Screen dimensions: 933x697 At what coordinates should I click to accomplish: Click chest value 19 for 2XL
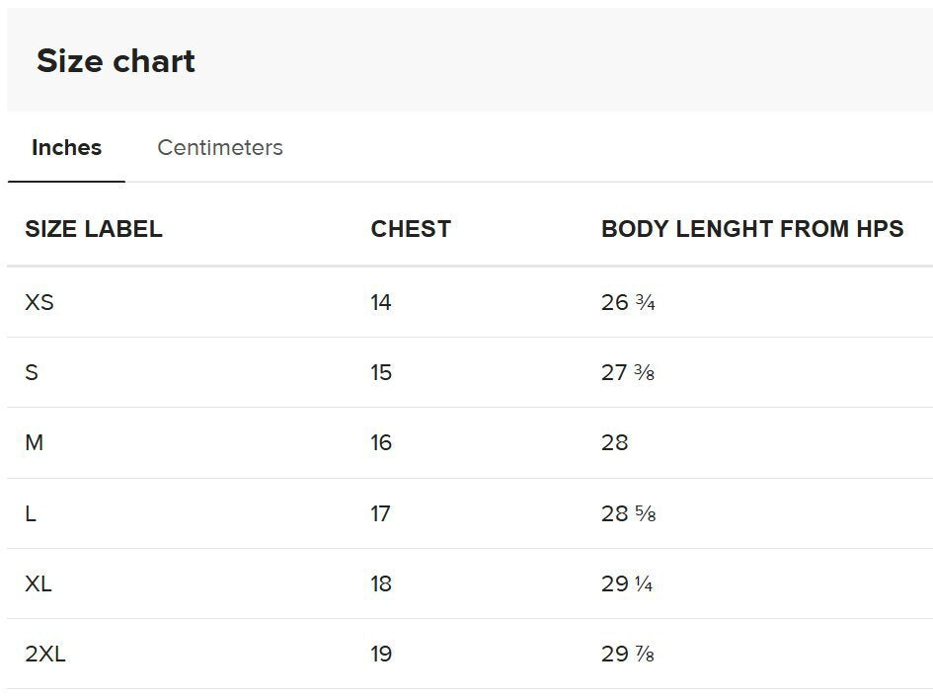[x=381, y=655]
